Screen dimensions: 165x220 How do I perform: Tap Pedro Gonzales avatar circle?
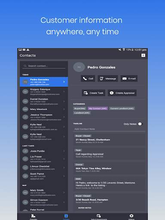tap(79, 67)
